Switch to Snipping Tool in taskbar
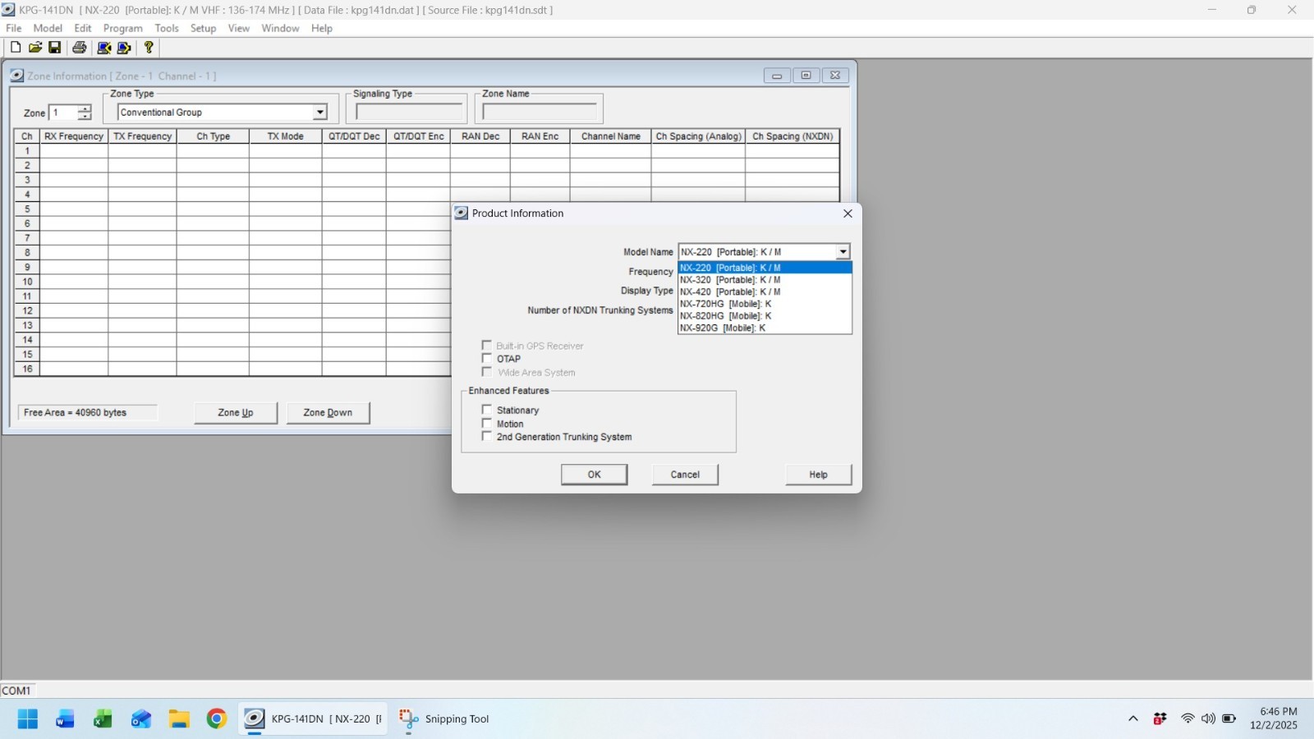The image size is (1314, 739). (x=444, y=719)
